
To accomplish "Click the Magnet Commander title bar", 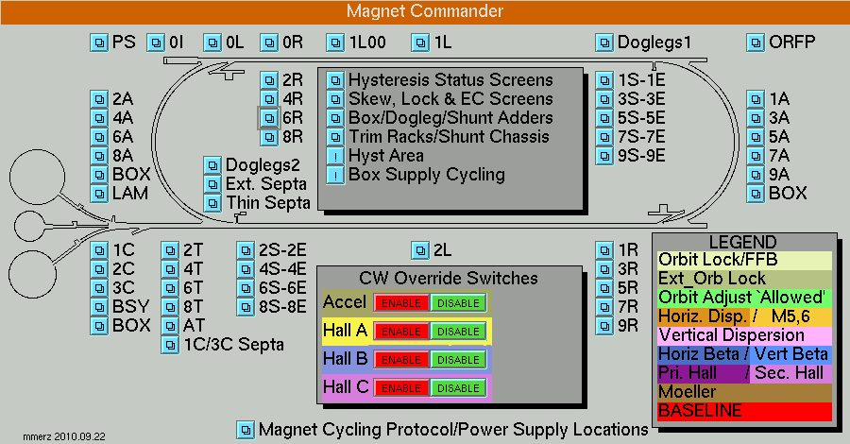I will pyautogui.click(x=425, y=12).
